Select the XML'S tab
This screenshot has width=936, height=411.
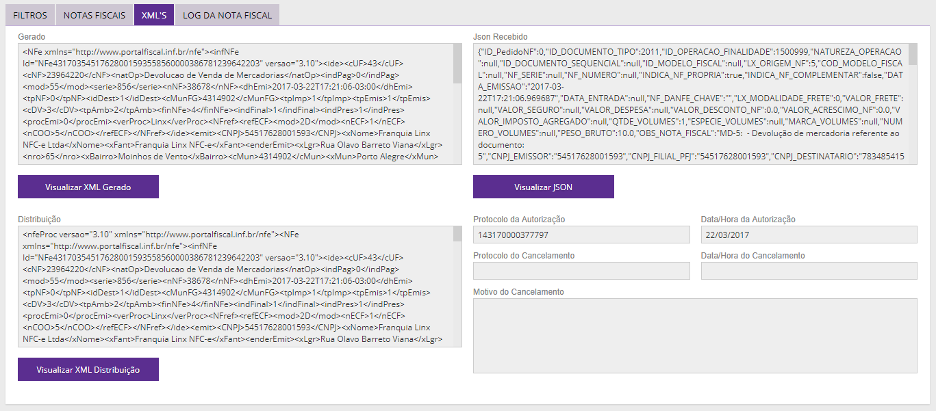tap(154, 15)
